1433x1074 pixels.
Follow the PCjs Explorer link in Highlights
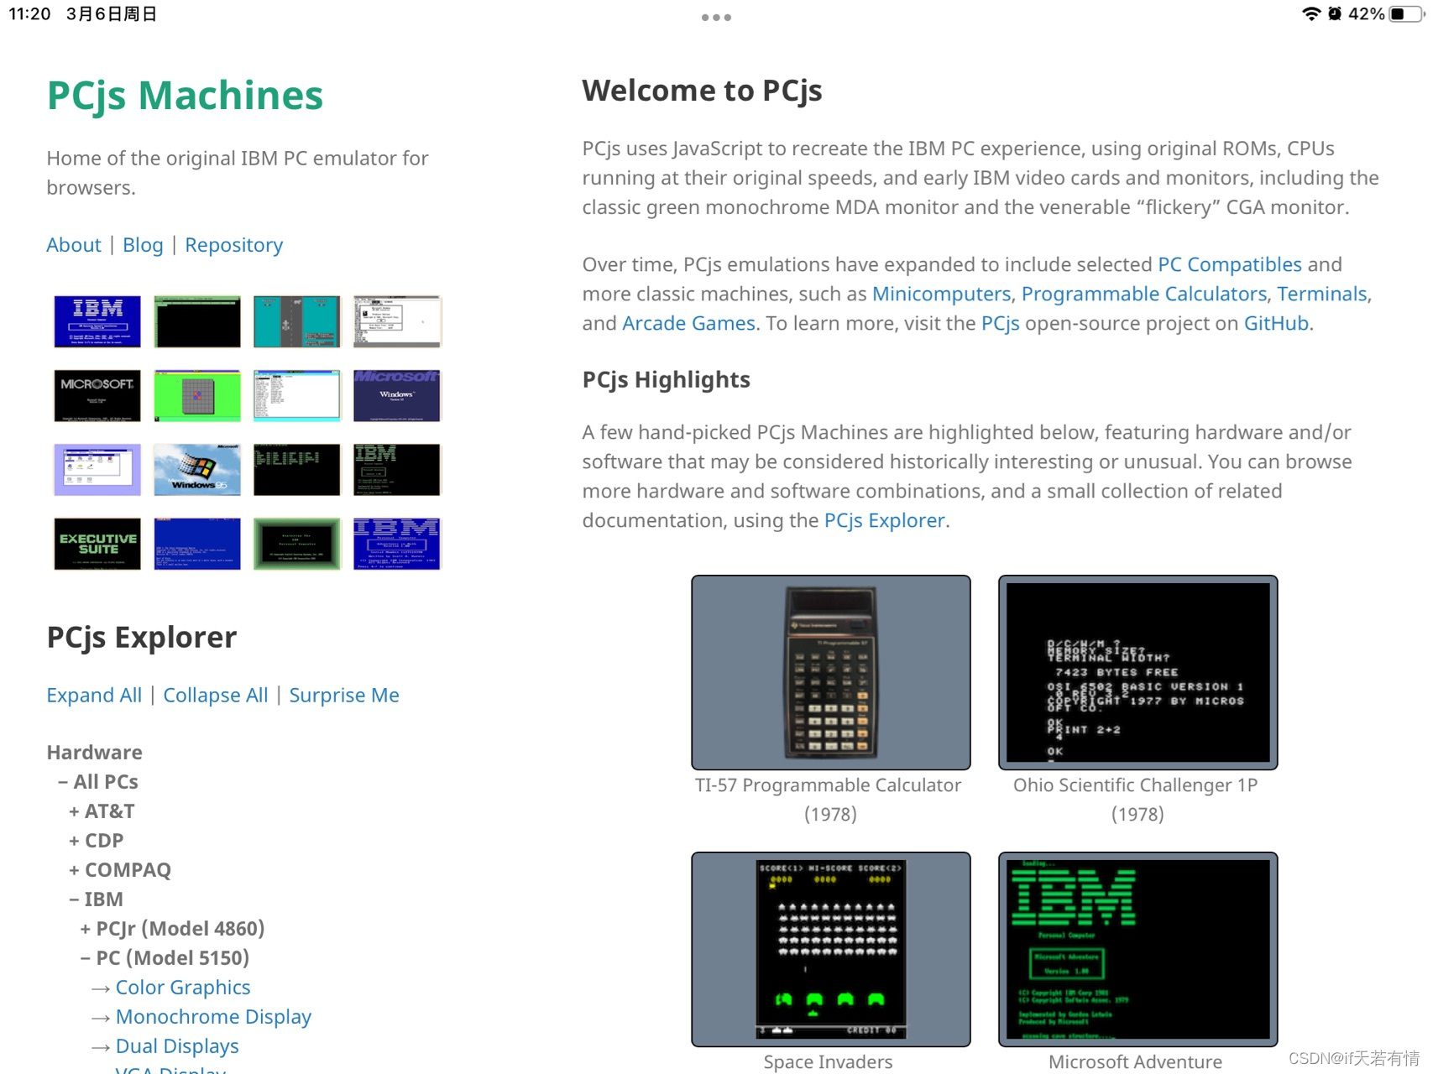pos(884,519)
